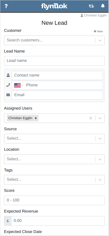Click into the Phone number field
Viewport: 109px width, 236px height.
click(63, 85)
